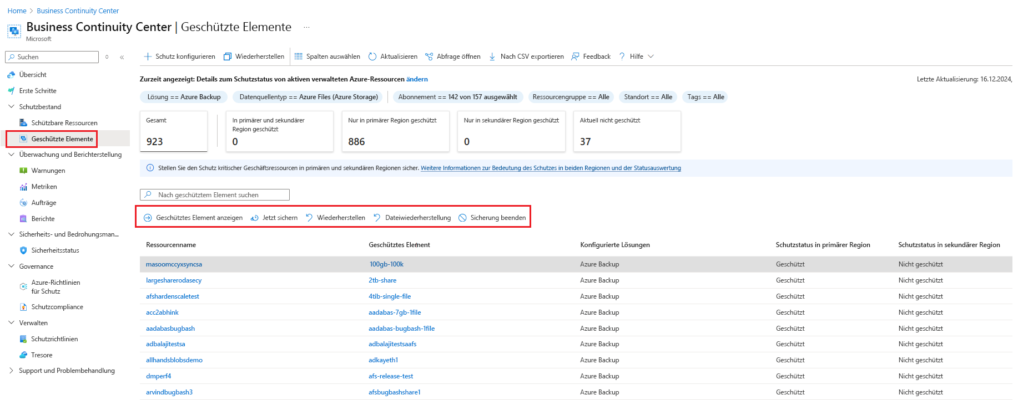
Task: Open resource afshardenscaletest
Action: pyautogui.click(x=173, y=296)
